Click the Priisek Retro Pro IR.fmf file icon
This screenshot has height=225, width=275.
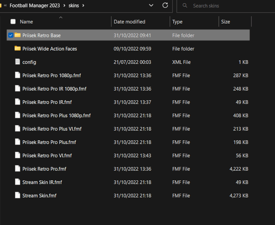click(18, 102)
